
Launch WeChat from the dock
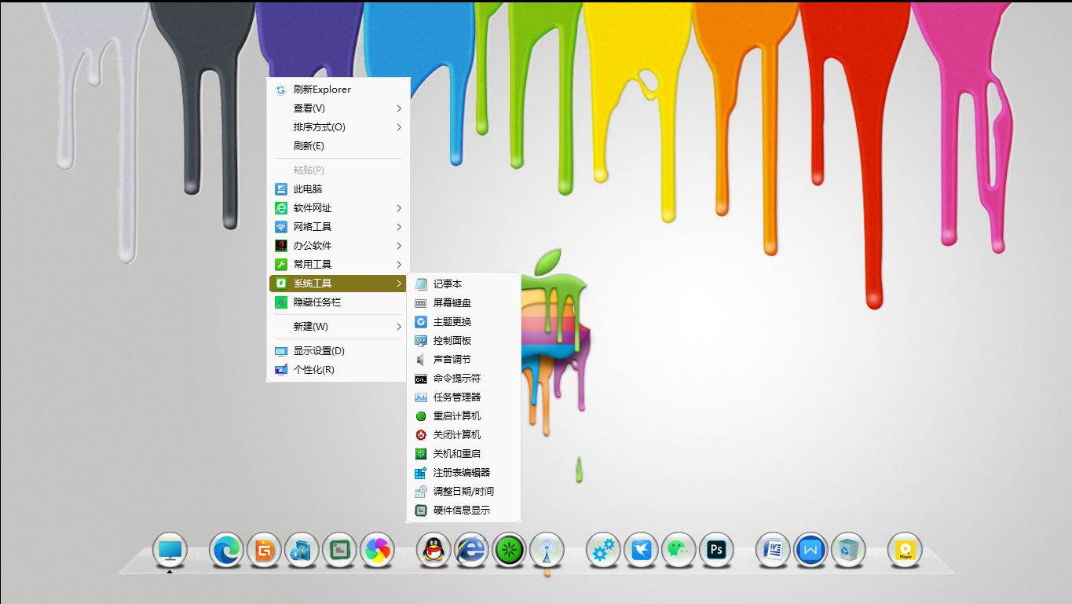(679, 551)
